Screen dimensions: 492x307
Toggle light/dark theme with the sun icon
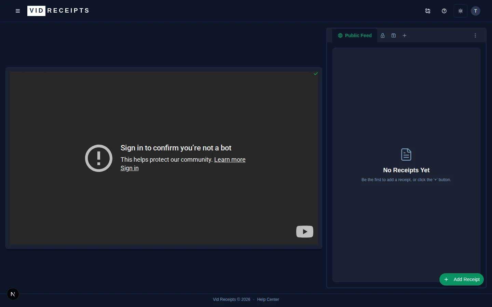[x=460, y=11]
